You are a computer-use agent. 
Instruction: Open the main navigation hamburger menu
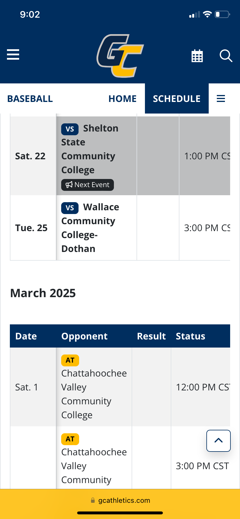(13, 54)
